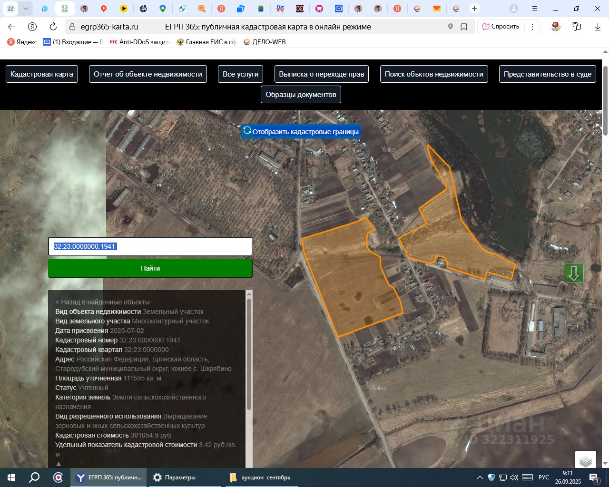Open the tab count button showing 22
This screenshot has height=487, width=609.
(10, 9)
